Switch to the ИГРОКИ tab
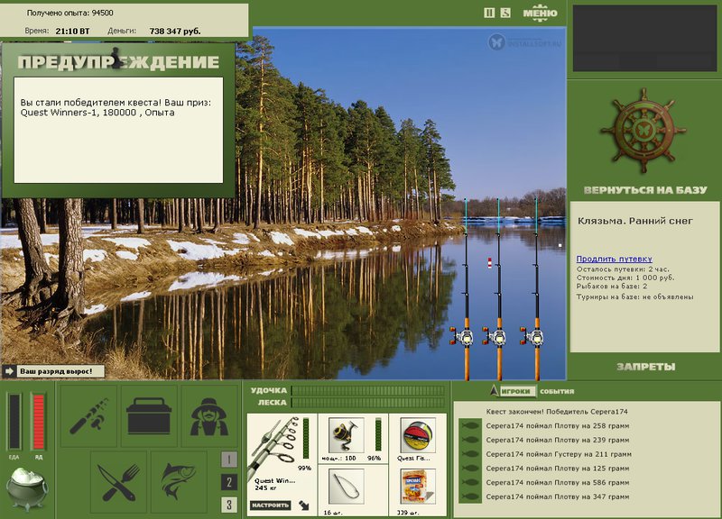Viewport: 722px width, 519px height. tap(515, 392)
